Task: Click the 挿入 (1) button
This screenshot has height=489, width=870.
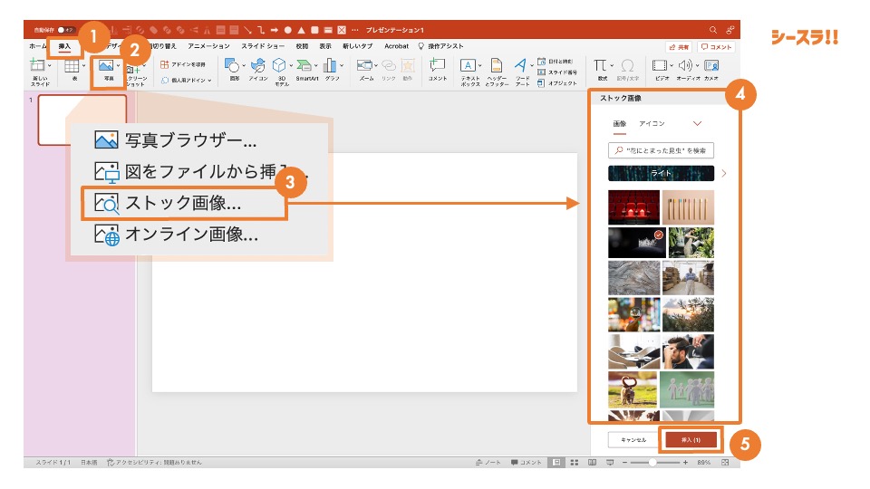Action: point(691,439)
